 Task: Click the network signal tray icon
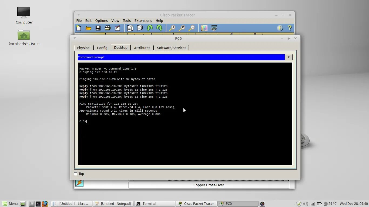click(312, 204)
